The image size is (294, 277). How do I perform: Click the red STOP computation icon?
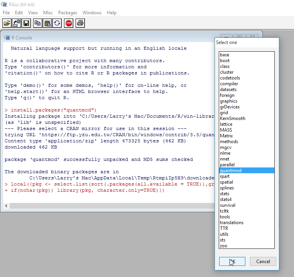[69, 23]
